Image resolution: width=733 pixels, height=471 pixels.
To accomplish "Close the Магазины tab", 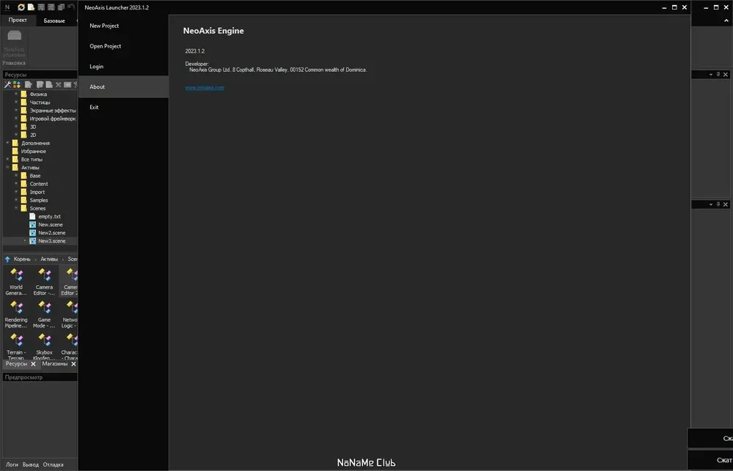I will (73, 364).
